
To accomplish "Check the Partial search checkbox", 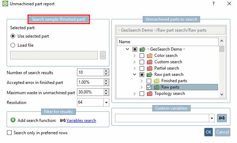I will pos(142,68).
